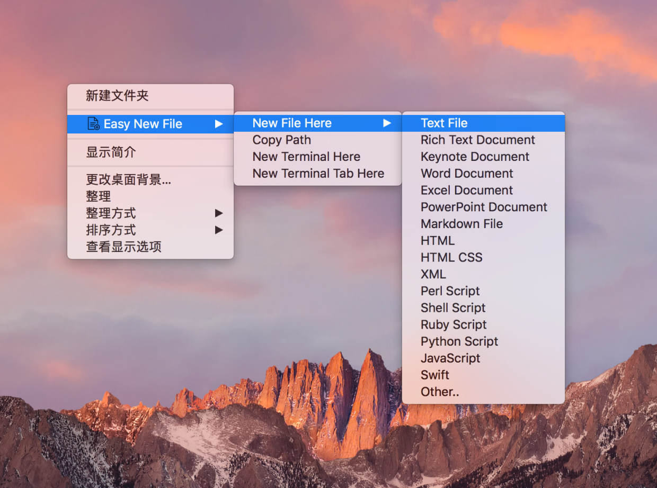Image resolution: width=657 pixels, height=488 pixels.
Task: Click the New File Here submenu arrow
Action: pos(387,123)
